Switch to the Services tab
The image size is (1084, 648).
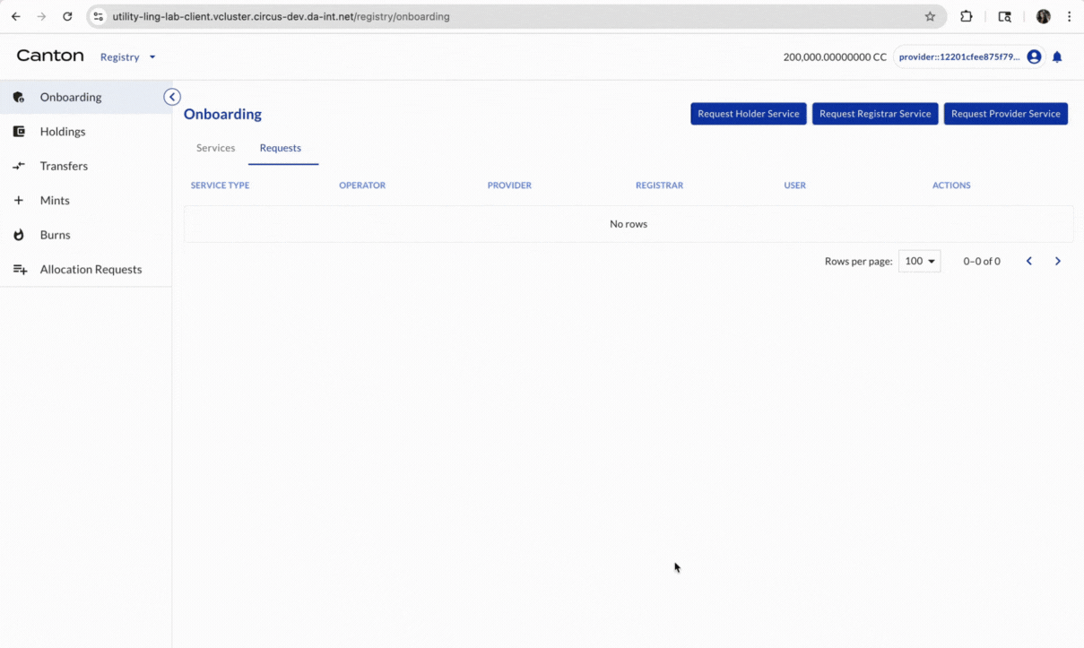click(215, 148)
